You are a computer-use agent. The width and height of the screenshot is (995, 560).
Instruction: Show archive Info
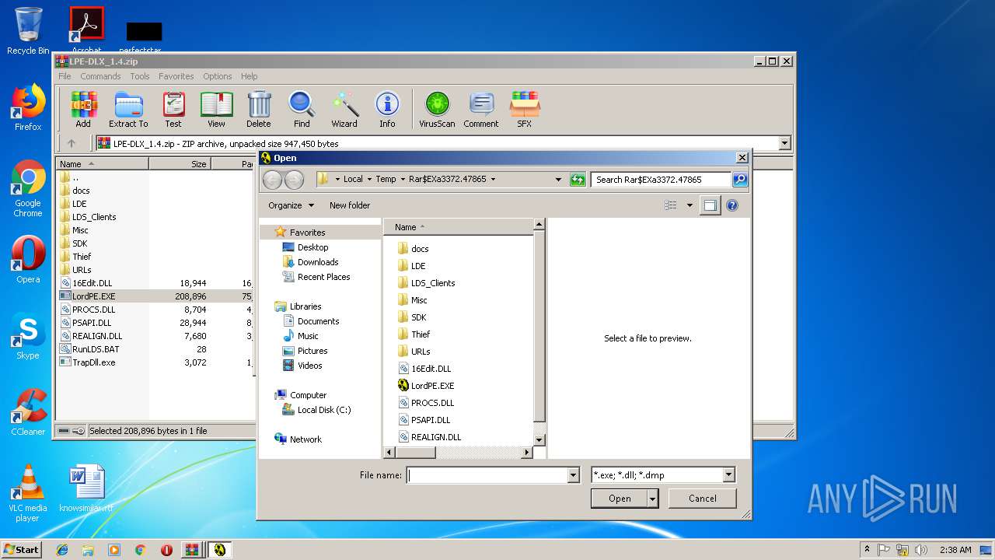(387, 110)
